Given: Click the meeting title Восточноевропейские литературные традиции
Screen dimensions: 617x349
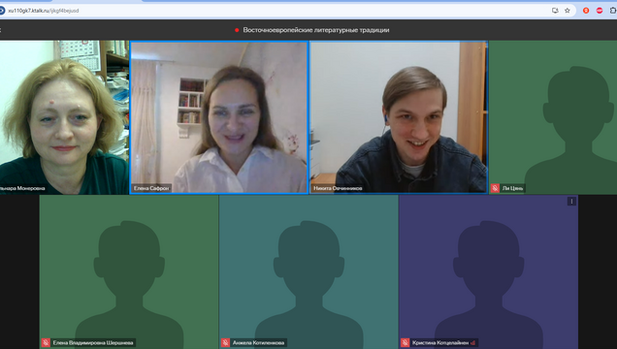Looking at the screenshot, I should (316, 30).
